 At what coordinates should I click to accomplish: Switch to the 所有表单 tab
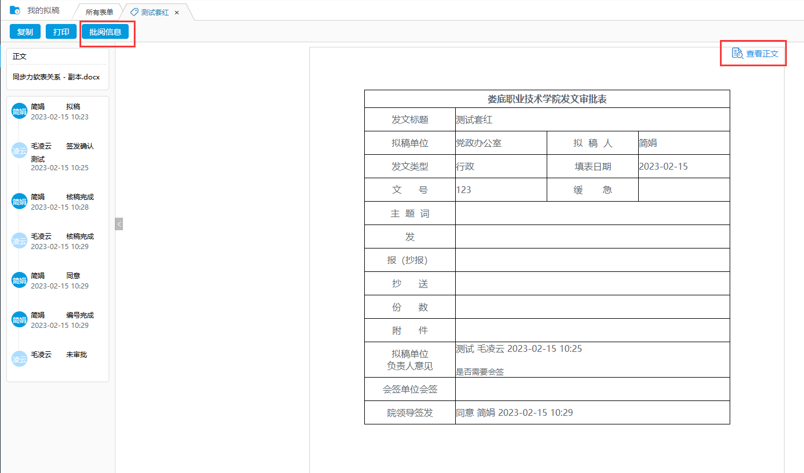tap(99, 12)
